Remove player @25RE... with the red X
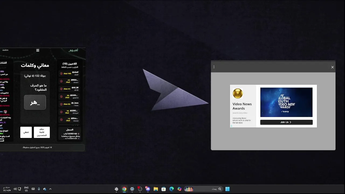345x194 pixels. click(x=61, y=112)
